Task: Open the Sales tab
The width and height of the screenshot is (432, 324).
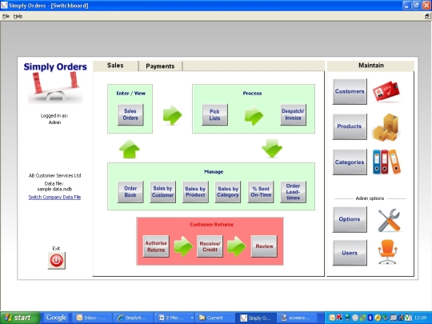Action: pos(115,66)
